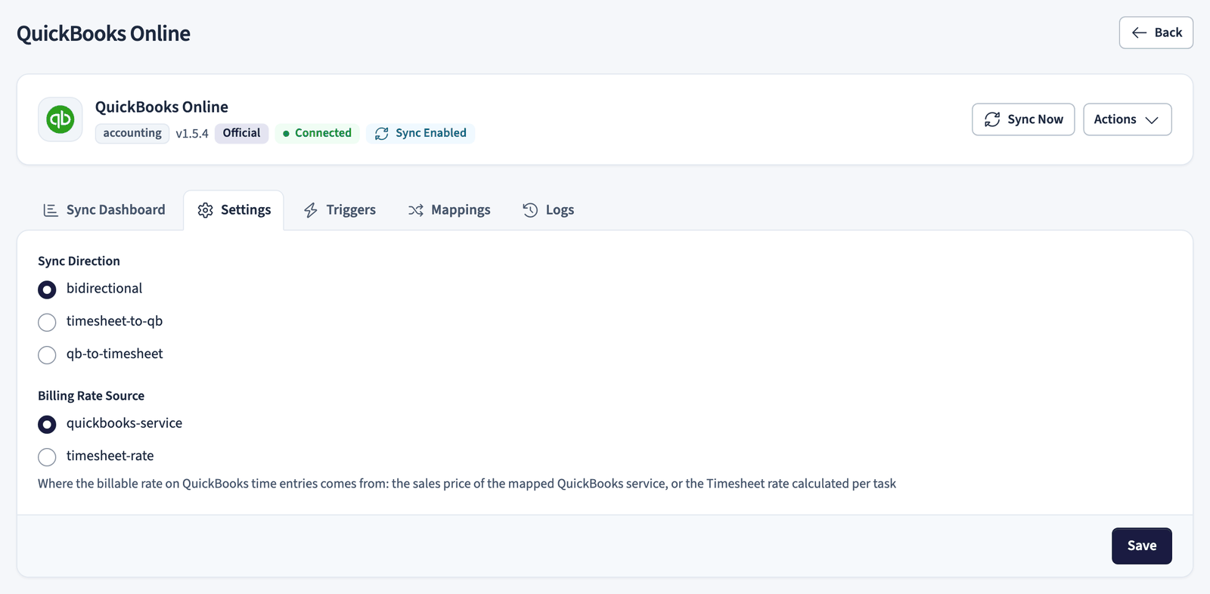Click the Connected status badge
The height and width of the screenshot is (594, 1210).
tap(317, 133)
